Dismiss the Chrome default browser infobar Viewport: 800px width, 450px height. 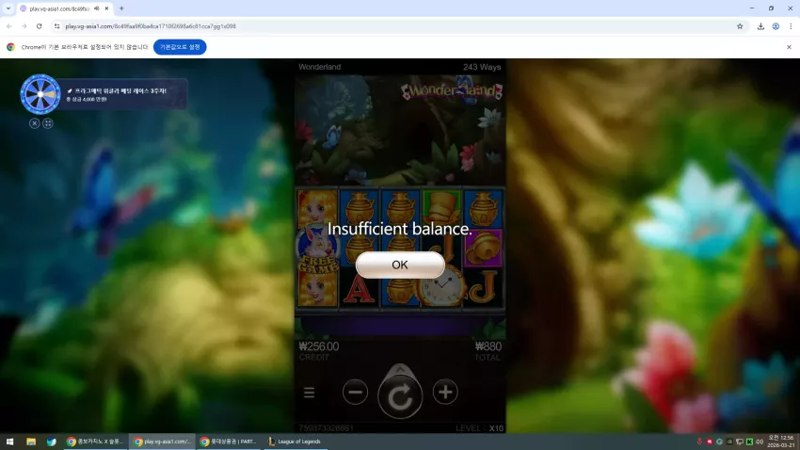(x=789, y=47)
